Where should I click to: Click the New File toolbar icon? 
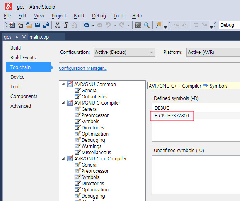[x=20, y=25]
